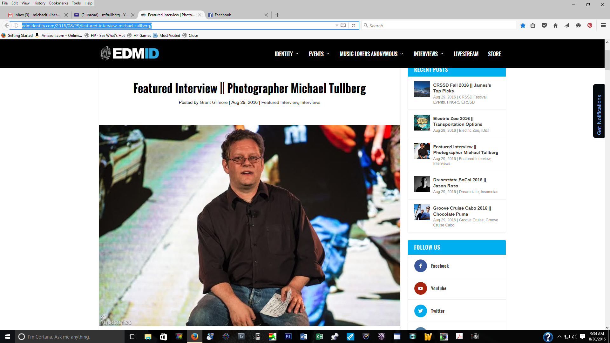Go to Firefox home page icon
Screen dimensions: 610x343
555,25
